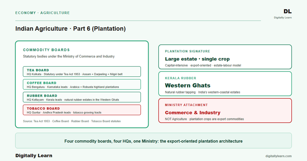This screenshot has height=161, width=307.
Task: Select the red 'Commerce & Industry' heading
Action: pyautogui.click(x=193, y=113)
